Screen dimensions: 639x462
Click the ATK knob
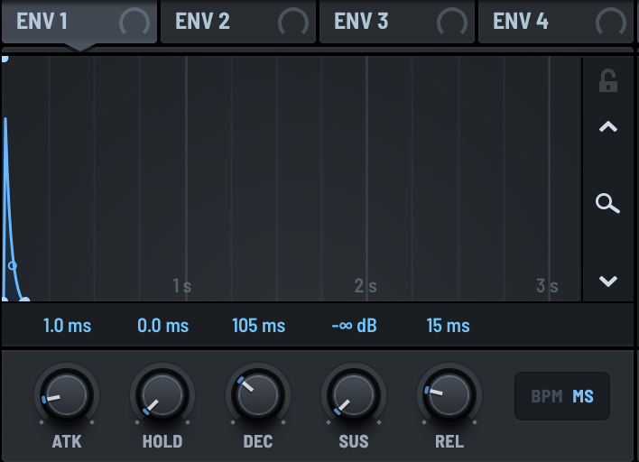(x=67, y=395)
